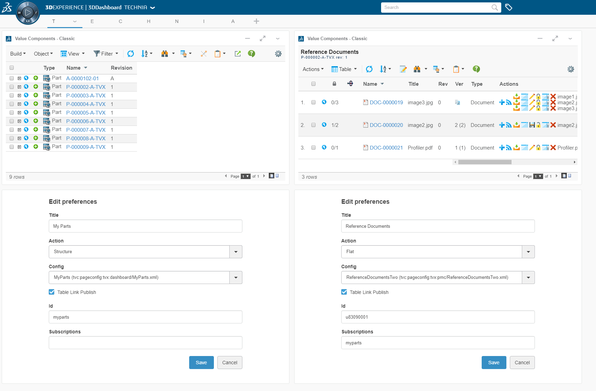Click green help icon in left widget toolbar
Screen dimensions: 596x391
[x=251, y=54]
